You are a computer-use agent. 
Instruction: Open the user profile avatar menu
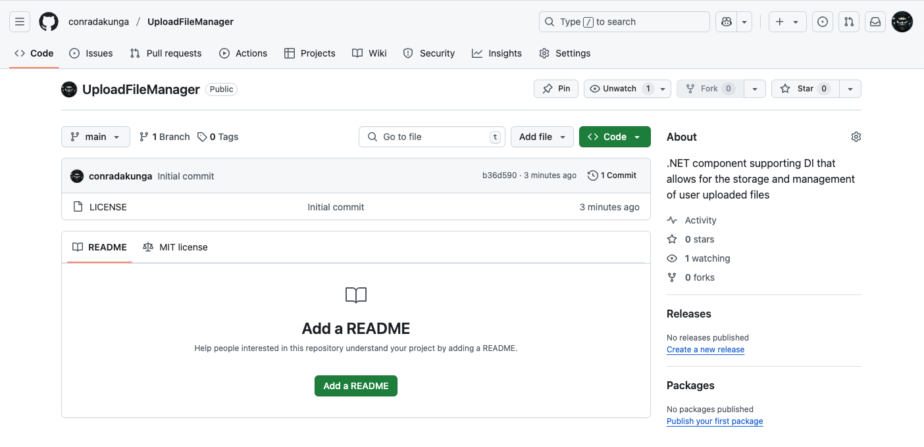(902, 22)
